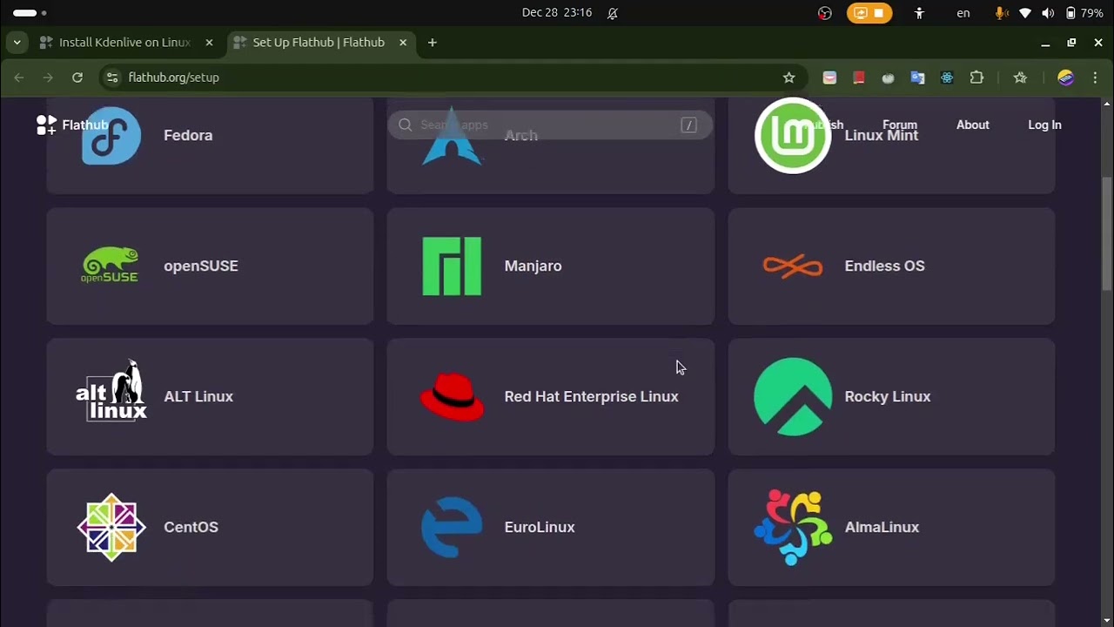Open Manjaro setup instructions text
The width and height of the screenshot is (1114, 627).
533,266
